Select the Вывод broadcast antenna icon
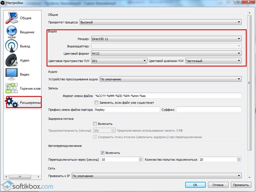Viewport: 256px width, 192px height. [12, 46]
